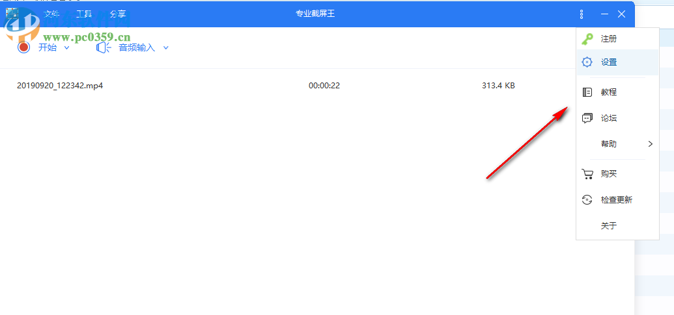The image size is (674, 315).
Task: Click the green key Register icon
Action: pyautogui.click(x=587, y=39)
